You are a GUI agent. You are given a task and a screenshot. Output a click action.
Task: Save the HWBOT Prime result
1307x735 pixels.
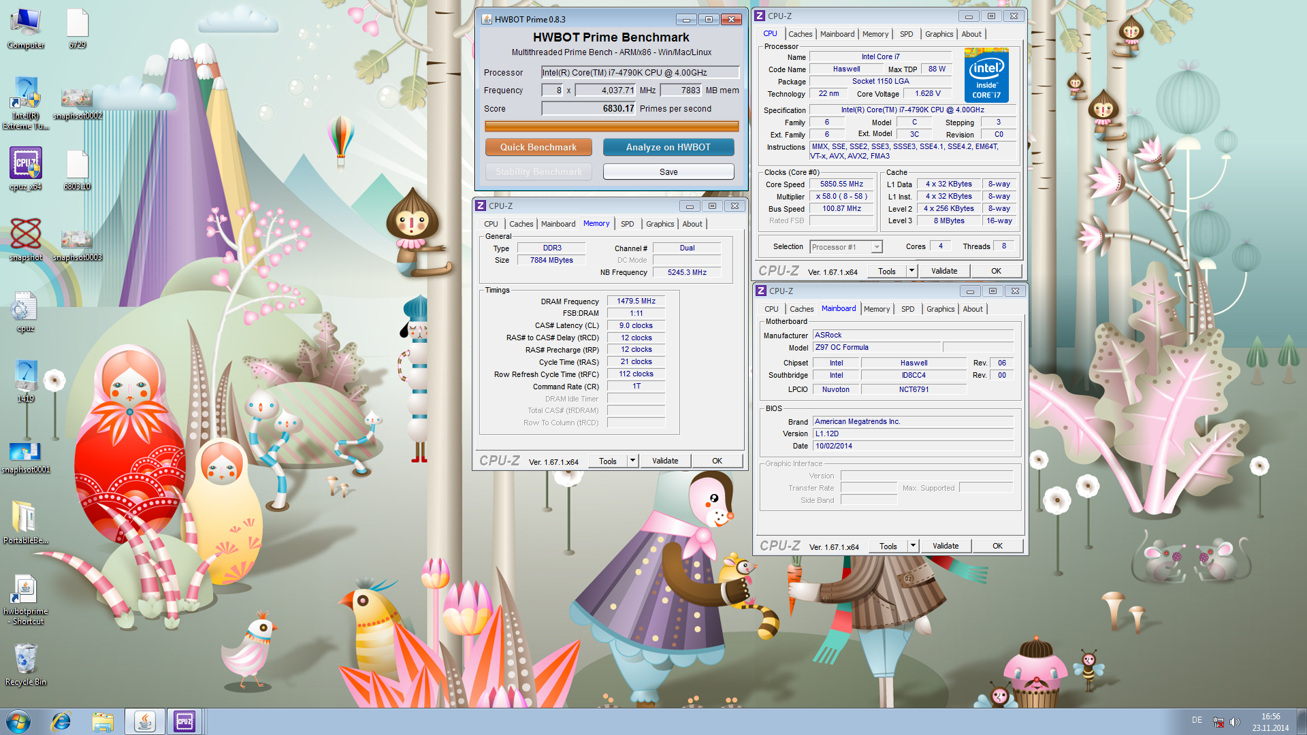(668, 171)
